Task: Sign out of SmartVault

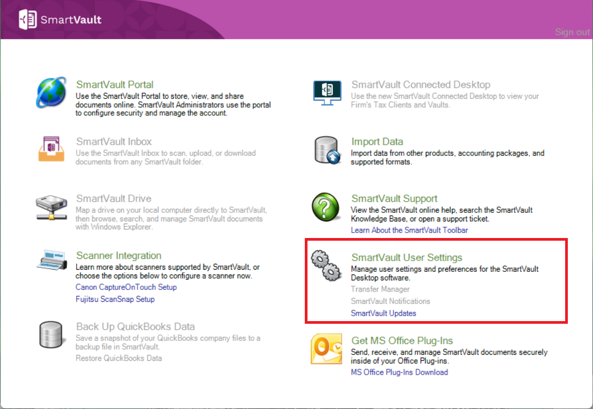Action: [x=572, y=32]
